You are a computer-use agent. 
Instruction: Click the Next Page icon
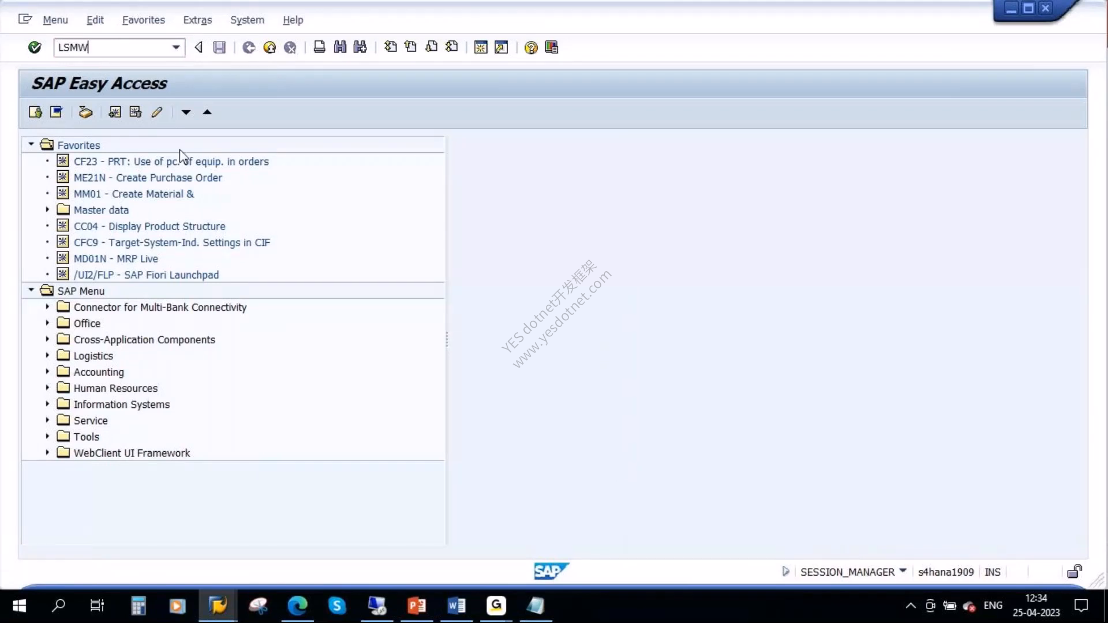tap(432, 47)
